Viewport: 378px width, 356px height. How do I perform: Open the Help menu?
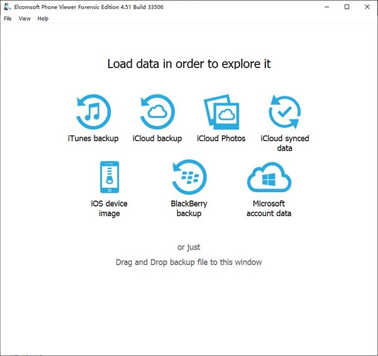coord(43,18)
